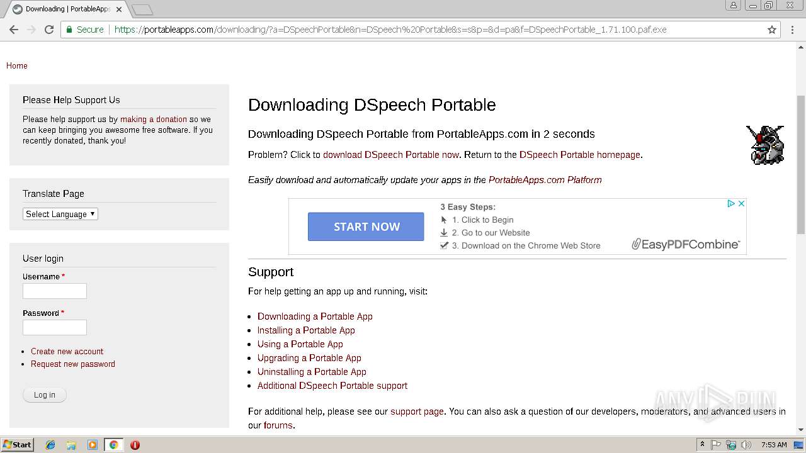The height and width of the screenshot is (453, 806).
Task: Go back with the browser back arrow
Action: coord(14,30)
